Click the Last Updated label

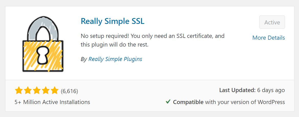pyautogui.click(x=237, y=90)
